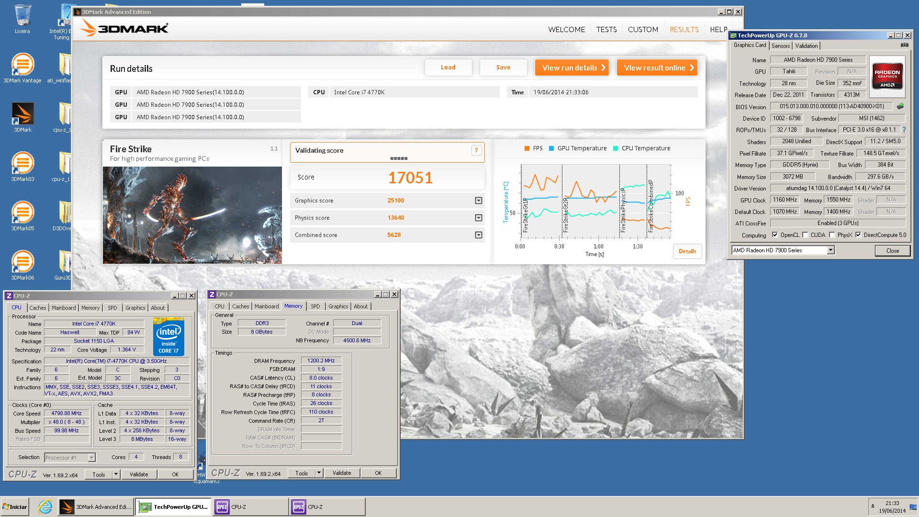
Task: Switch to the Validation tab in GPU-Z
Action: point(807,46)
